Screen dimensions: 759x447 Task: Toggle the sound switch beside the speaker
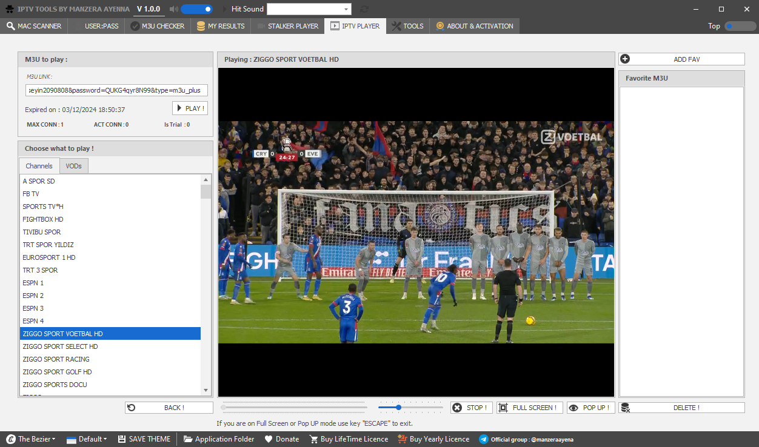[x=196, y=9]
